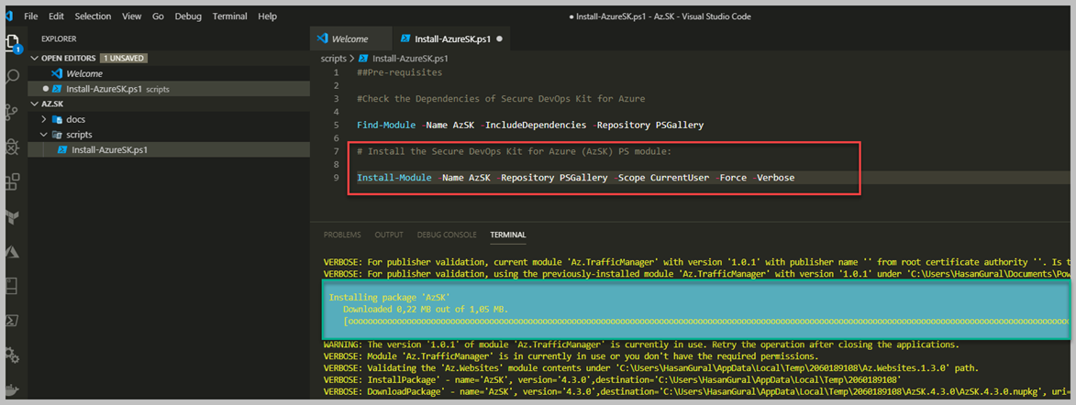Click the EXPLORER sidebar title
Viewport: 1076px width, 405px height.
pos(59,39)
